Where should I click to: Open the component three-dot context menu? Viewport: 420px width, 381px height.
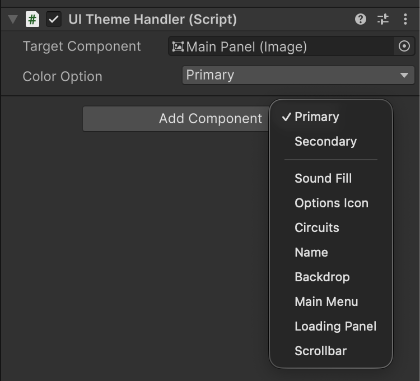[405, 20]
